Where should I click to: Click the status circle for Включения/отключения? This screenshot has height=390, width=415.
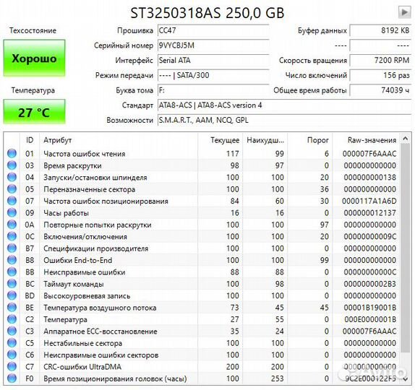click(12, 236)
